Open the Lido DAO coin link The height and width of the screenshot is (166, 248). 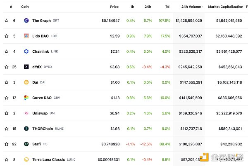coord(41,36)
